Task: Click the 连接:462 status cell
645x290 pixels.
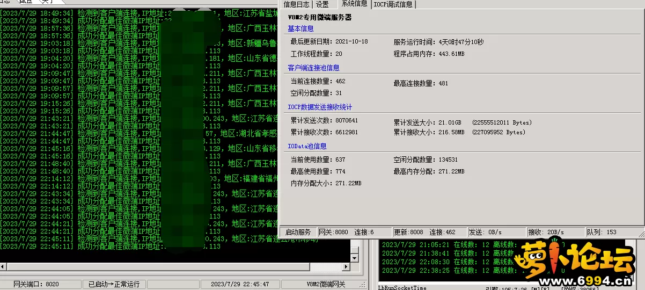Action: coord(442,232)
